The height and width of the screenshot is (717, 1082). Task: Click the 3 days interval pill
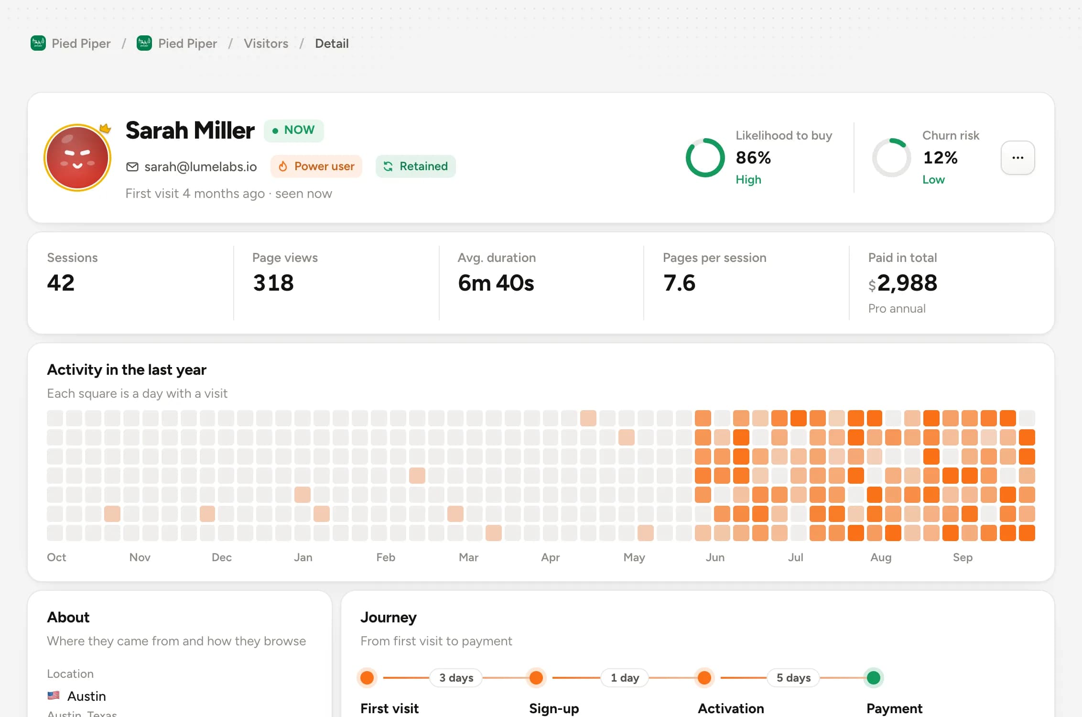pos(456,678)
